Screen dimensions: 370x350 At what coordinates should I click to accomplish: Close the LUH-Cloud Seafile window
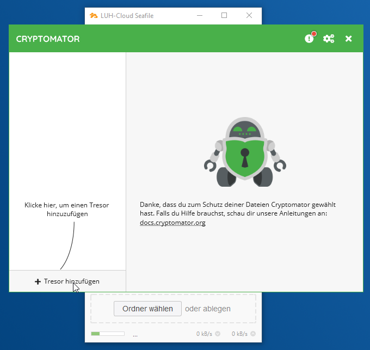pyautogui.click(x=249, y=16)
